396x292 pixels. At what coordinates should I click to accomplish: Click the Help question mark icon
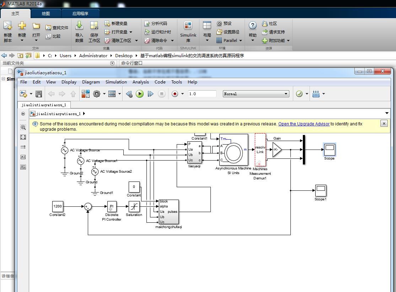[x=252, y=26]
